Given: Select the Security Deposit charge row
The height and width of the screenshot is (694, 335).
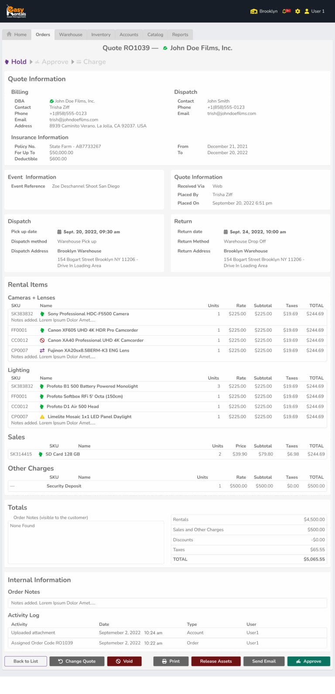Looking at the screenshot, I should click(167, 486).
